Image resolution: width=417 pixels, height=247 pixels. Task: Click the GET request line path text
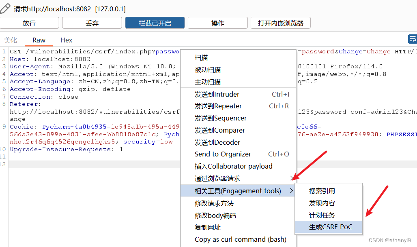(90, 51)
